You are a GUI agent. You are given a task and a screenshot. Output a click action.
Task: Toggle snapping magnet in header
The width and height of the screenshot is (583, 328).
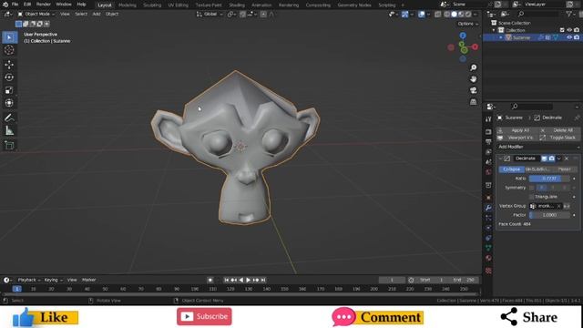243,15
